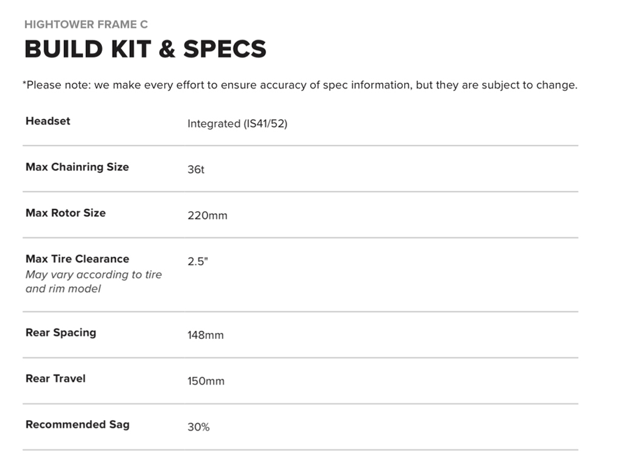The width and height of the screenshot is (625, 469).
Task: Select the Max Tire Clearance label
Action: point(77,259)
